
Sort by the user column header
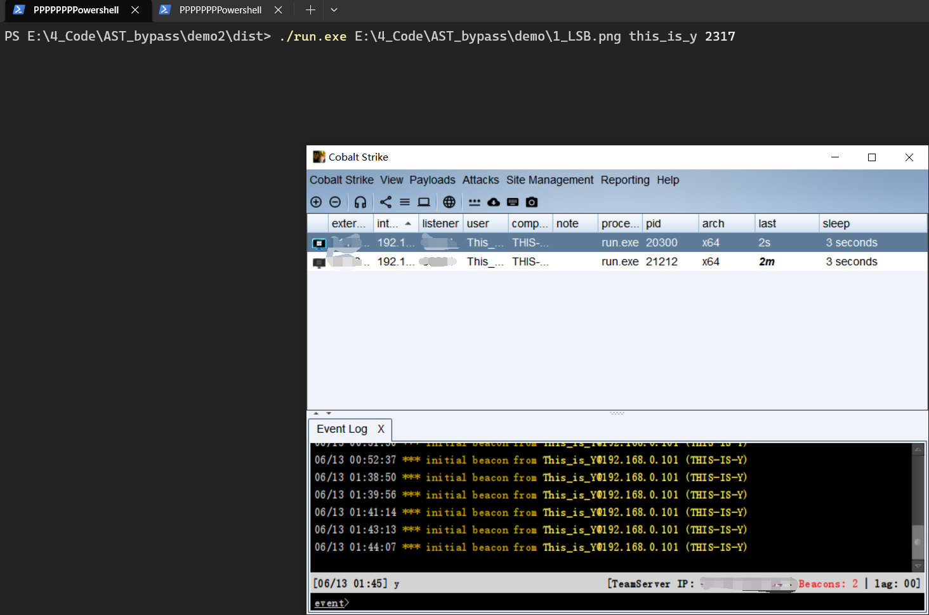(x=485, y=223)
